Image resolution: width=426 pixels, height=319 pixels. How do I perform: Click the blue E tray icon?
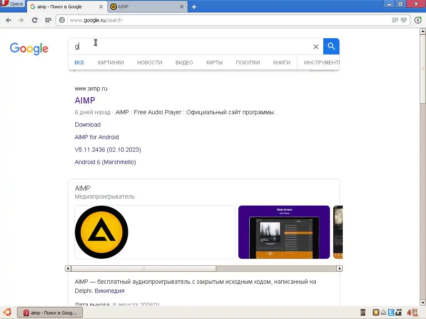point(391,312)
